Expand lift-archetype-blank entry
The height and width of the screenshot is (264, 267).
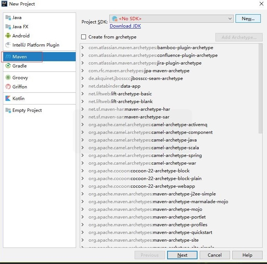point(83,101)
